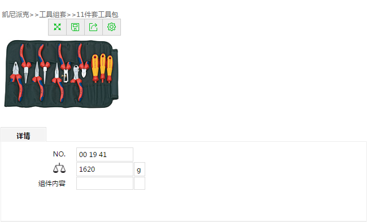Click the weight field showing 1620
The height and width of the screenshot is (222, 369).
(x=105, y=169)
